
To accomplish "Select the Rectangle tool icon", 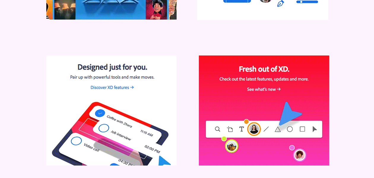I will [x=302, y=129].
